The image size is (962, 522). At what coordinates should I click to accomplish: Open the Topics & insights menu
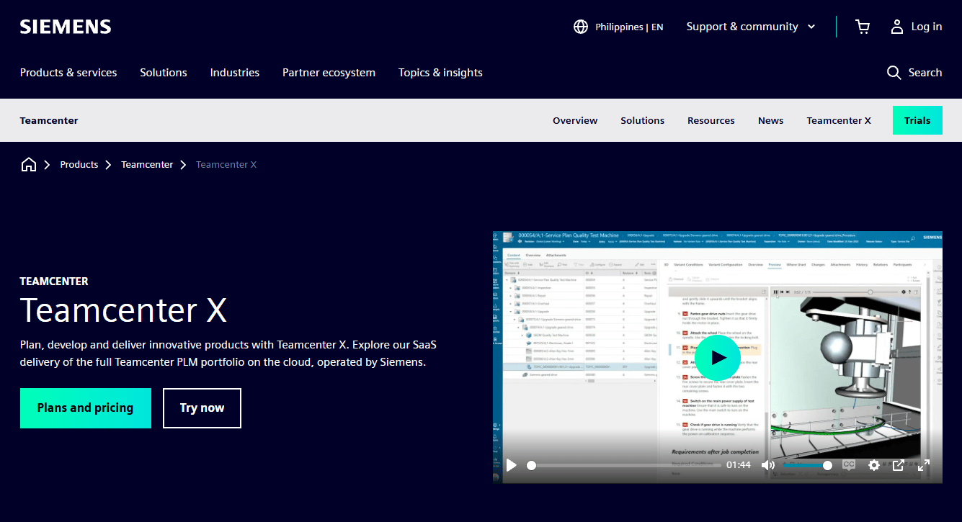(x=440, y=73)
